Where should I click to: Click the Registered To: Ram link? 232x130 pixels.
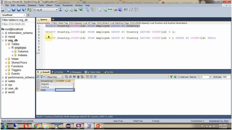point(219,121)
